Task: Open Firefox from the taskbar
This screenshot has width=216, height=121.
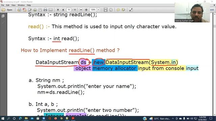Action: click(55, 118)
